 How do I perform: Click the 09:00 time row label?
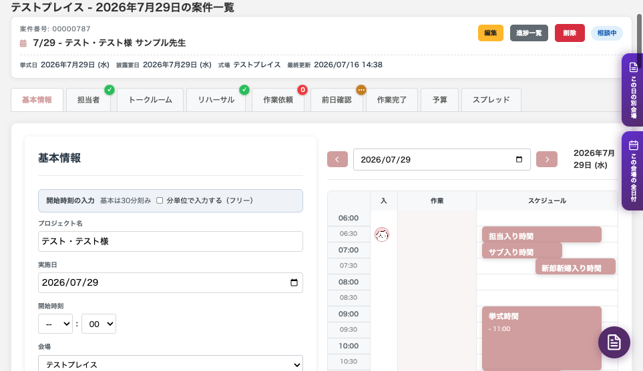[349, 314]
